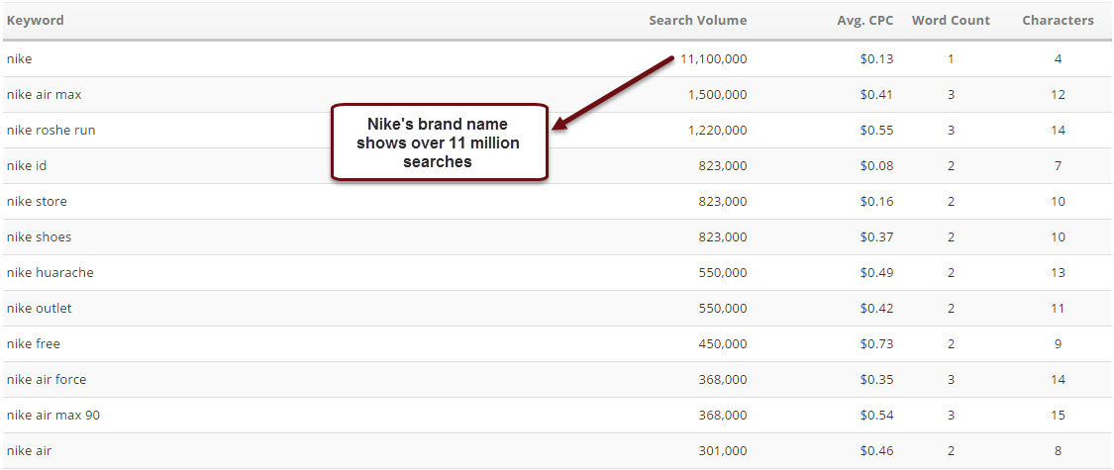
Task: Select the 'nike outlet' keyword
Action: point(40,309)
